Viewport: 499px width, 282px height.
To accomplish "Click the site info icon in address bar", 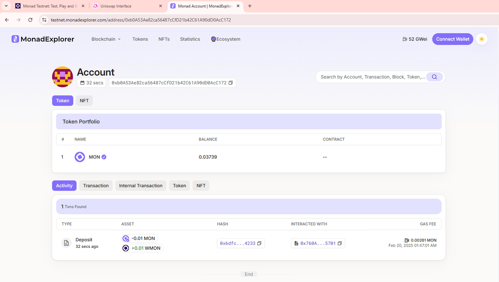I will click(44, 20).
